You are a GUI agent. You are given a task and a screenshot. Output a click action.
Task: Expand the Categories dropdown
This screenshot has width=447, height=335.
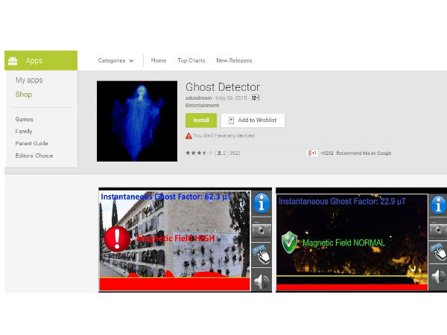(115, 61)
